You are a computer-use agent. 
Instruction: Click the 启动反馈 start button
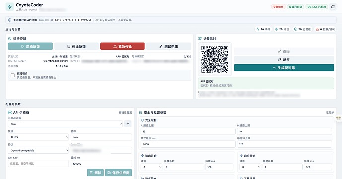[x=30, y=46]
